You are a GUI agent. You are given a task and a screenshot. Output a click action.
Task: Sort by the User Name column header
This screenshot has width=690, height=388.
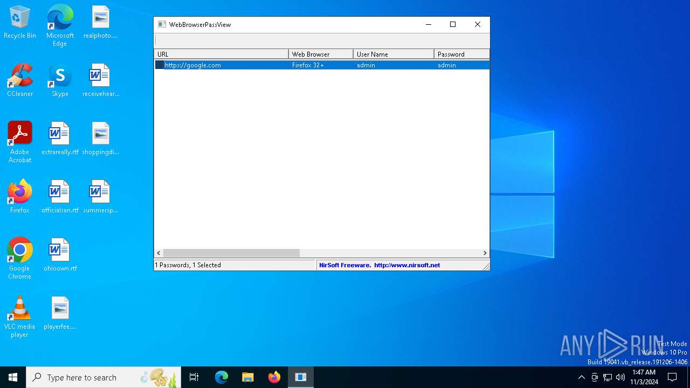394,54
